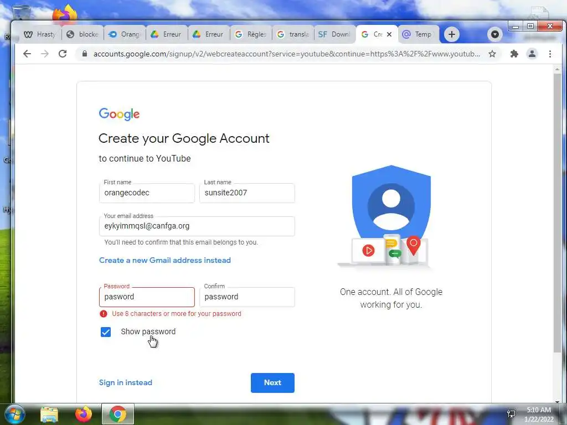Switch to the Temp tab
The width and height of the screenshot is (567, 425).
coord(419,34)
